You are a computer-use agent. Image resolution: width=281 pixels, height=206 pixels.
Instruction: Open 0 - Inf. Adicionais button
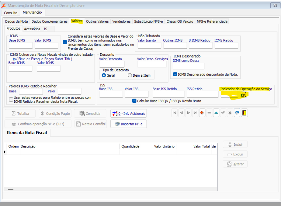[129, 114]
